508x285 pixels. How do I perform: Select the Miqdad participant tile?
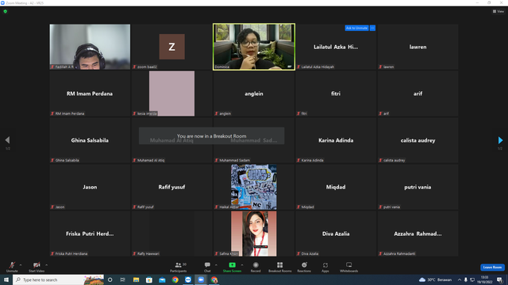[336, 187]
